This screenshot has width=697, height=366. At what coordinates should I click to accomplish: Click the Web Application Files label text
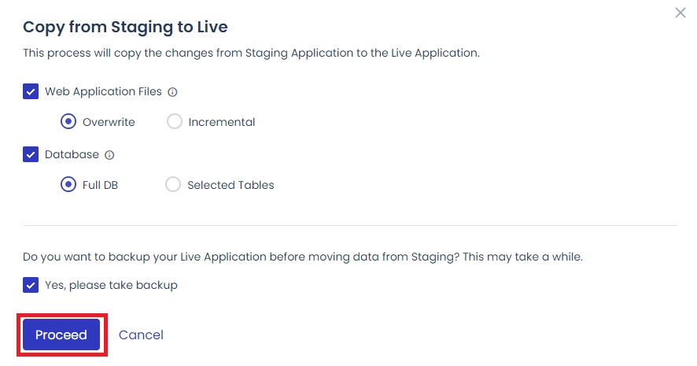click(103, 91)
